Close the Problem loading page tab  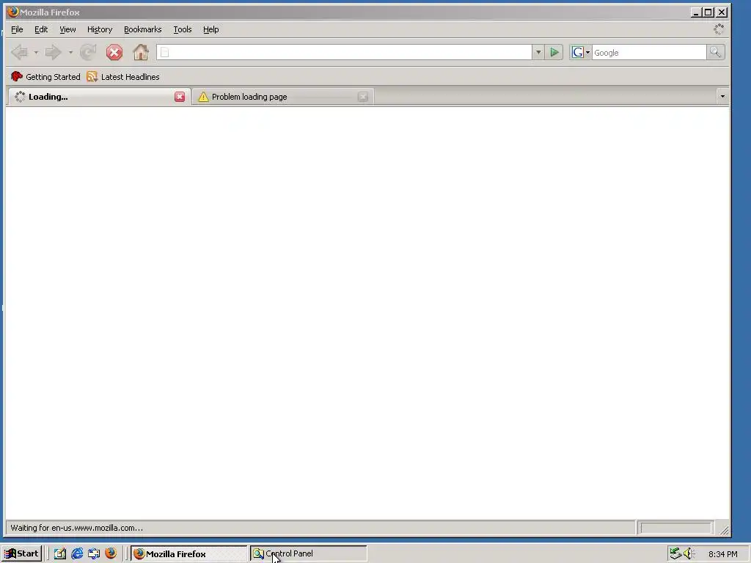tap(362, 97)
